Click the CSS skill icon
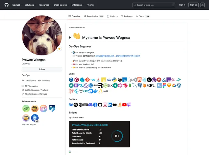The image size is (209, 155). coord(169,80)
